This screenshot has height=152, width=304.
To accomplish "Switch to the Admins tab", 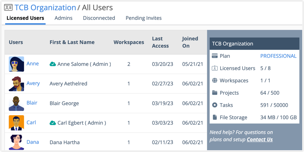I will coord(63,18).
